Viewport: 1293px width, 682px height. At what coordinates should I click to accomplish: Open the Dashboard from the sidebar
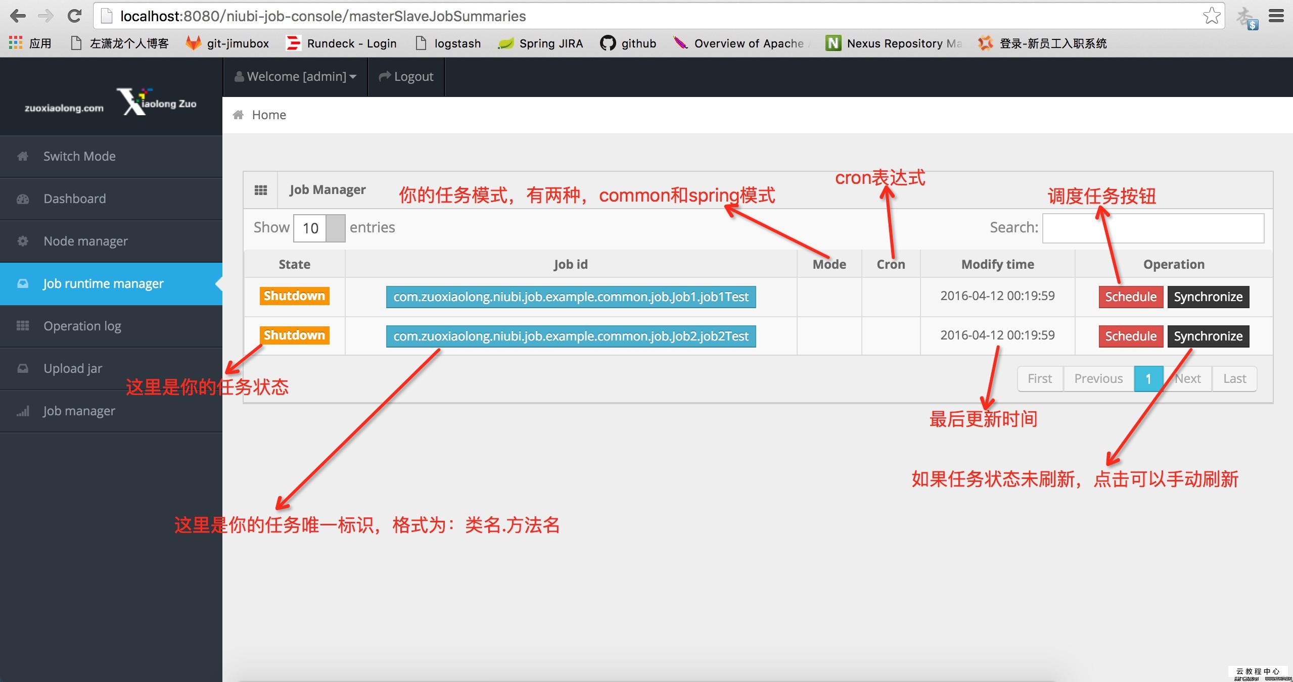74,198
